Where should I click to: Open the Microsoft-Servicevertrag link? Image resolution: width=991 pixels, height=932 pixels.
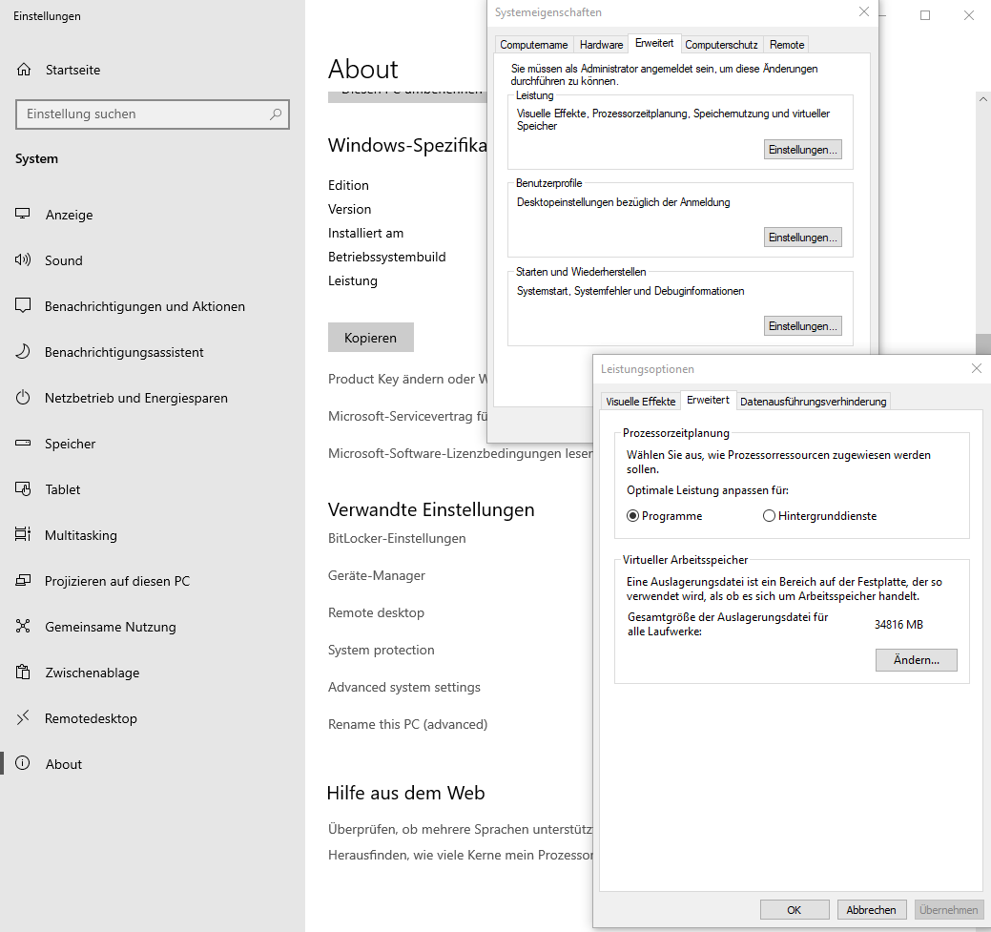pyautogui.click(x=407, y=416)
